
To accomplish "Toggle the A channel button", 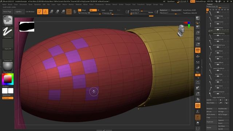I will (79, 10).
